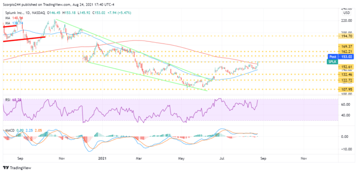
Task: Click the green SPLK symbol tag
Action: coord(332,62)
